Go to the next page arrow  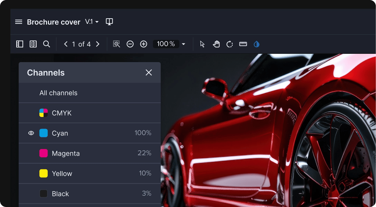pyautogui.click(x=97, y=44)
